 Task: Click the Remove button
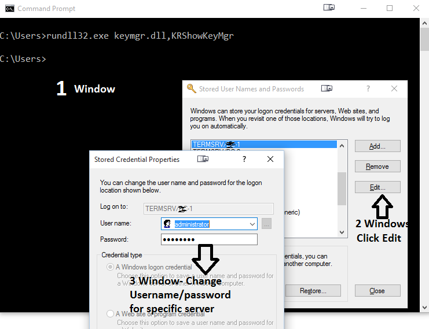[x=377, y=167]
